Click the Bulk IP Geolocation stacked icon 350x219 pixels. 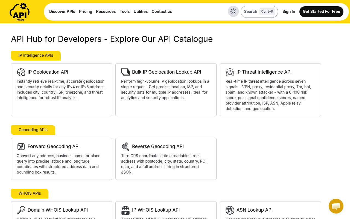[126, 72]
